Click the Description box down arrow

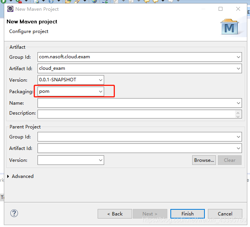click(238, 116)
